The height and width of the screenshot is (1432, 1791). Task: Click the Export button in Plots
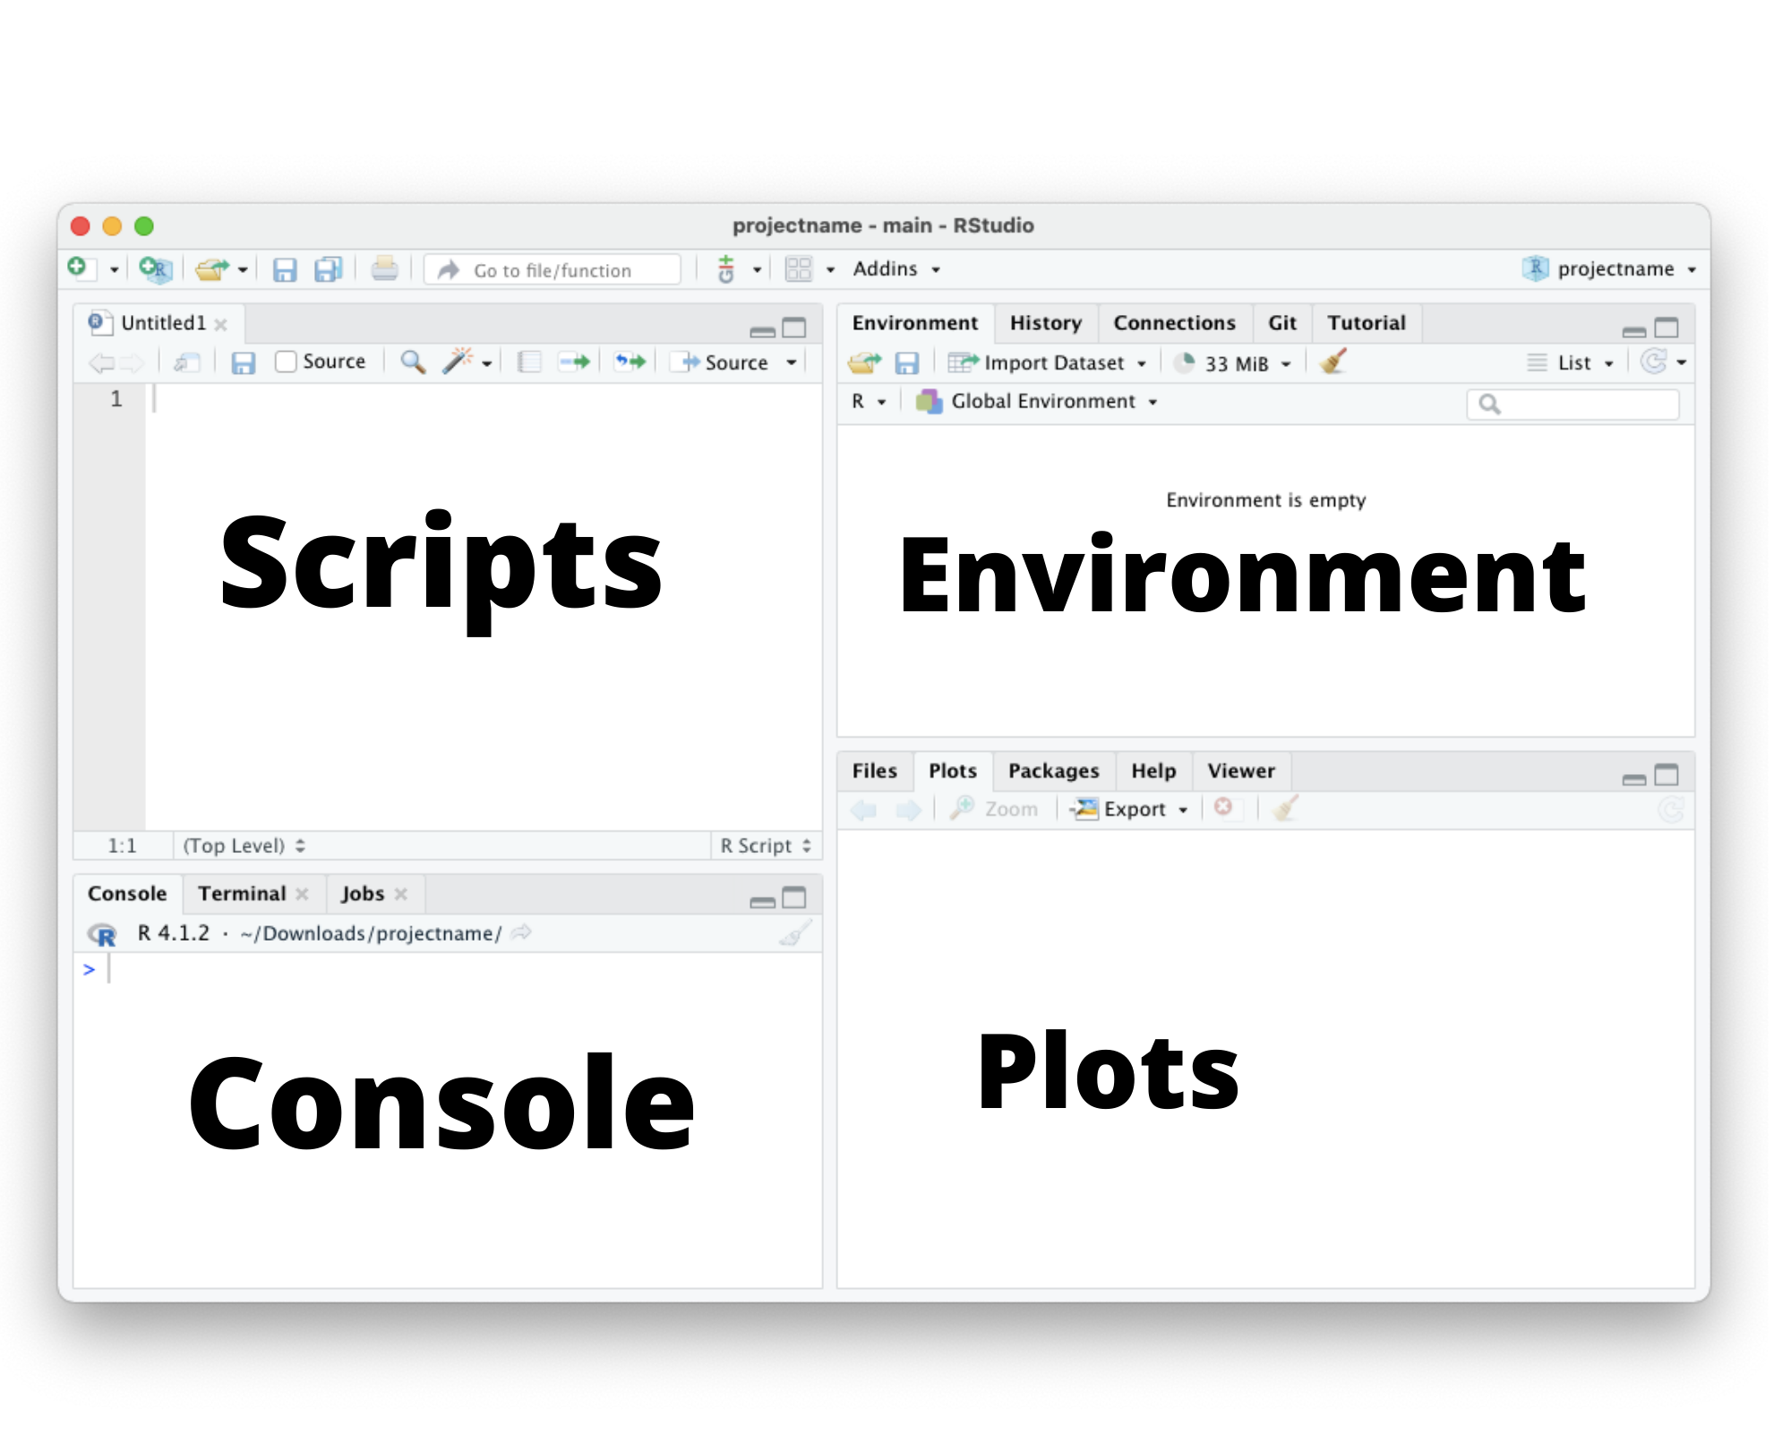click(1133, 809)
